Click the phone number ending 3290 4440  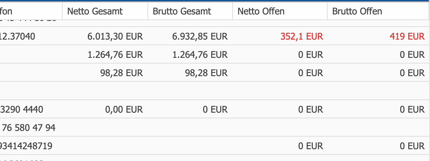(x=23, y=110)
